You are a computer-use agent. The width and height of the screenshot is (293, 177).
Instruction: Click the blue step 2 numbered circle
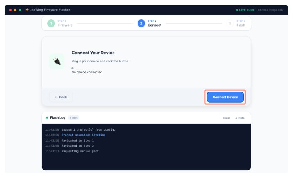coord(141,23)
